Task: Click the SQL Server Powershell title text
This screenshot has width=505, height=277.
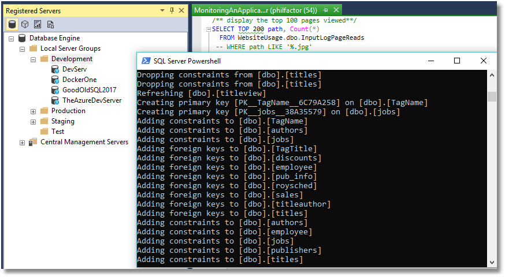Action: click(x=187, y=61)
